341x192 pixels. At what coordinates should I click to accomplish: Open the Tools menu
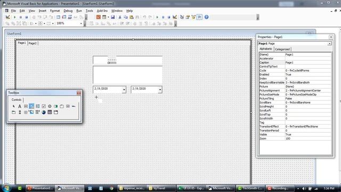coord(89,11)
